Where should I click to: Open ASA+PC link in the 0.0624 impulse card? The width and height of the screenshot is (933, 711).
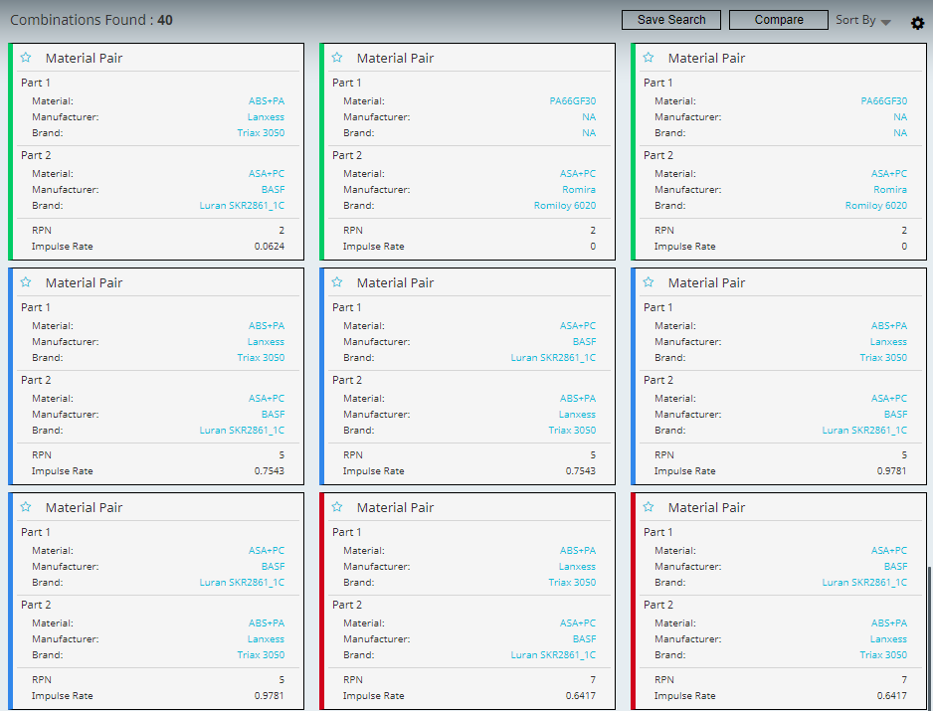point(267,174)
